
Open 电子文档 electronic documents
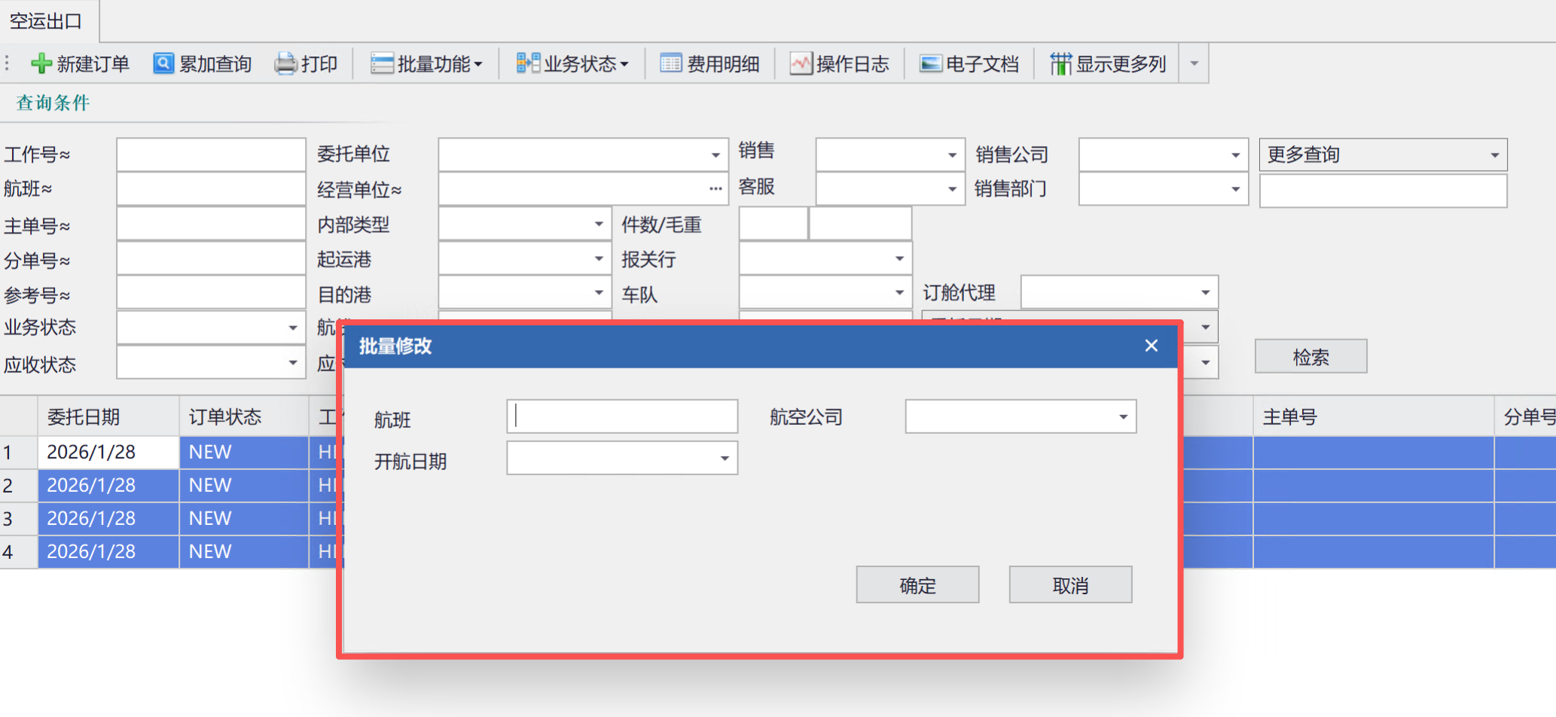[969, 63]
